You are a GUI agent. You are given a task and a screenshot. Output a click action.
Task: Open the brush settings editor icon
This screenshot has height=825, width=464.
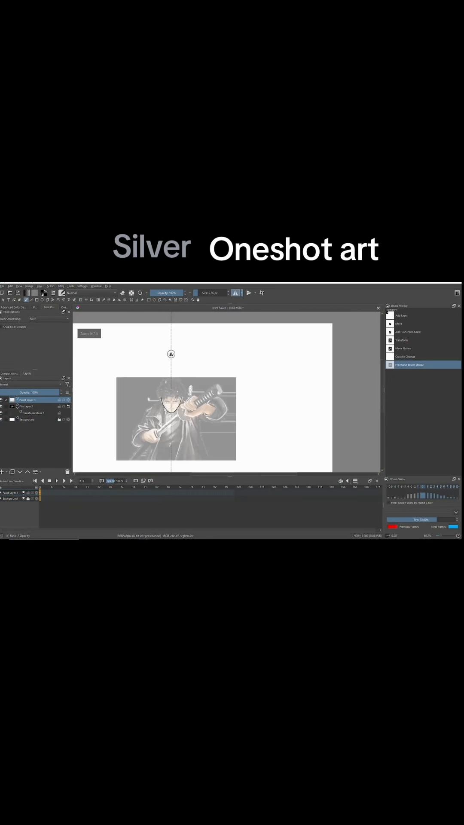[x=53, y=293]
